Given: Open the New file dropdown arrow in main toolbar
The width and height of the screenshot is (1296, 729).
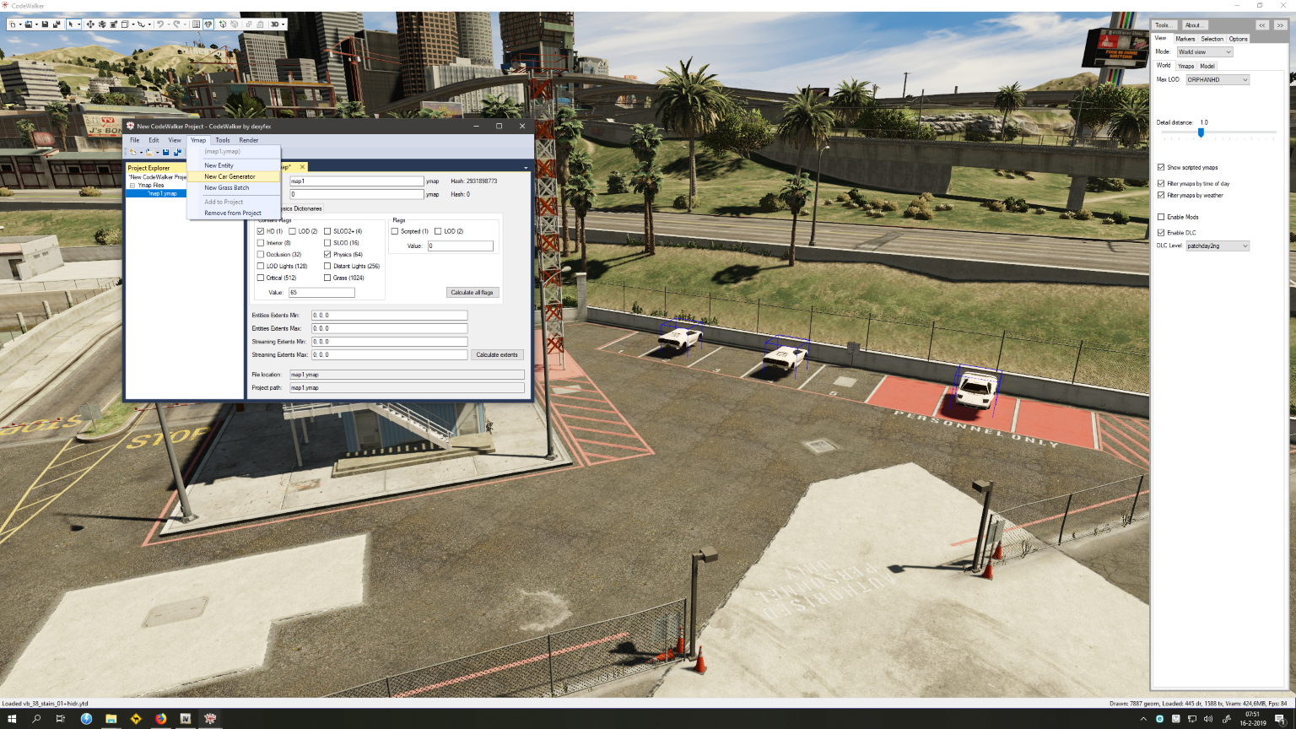Looking at the screenshot, I should (x=20, y=24).
